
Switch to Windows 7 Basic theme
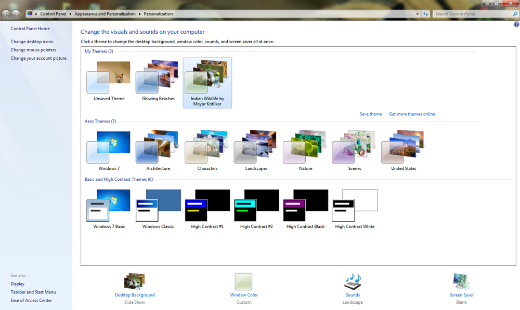coord(109,209)
